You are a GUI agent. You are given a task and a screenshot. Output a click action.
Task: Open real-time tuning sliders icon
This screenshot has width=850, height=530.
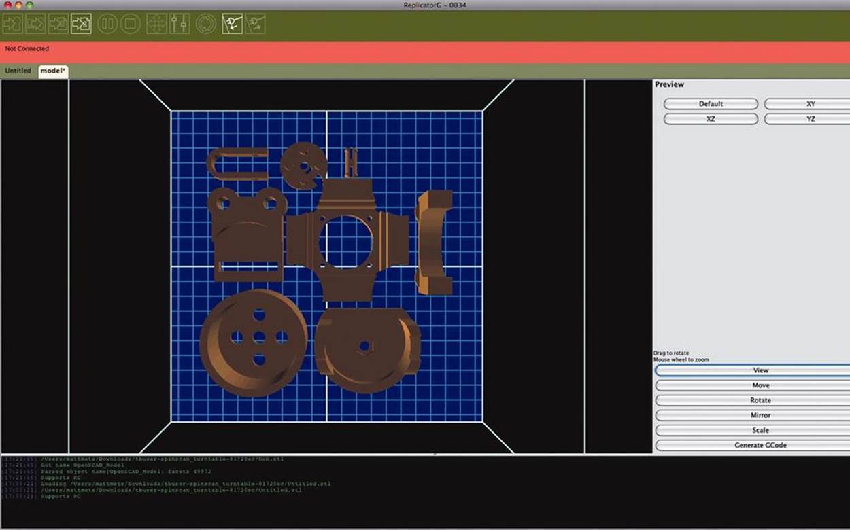[180, 24]
